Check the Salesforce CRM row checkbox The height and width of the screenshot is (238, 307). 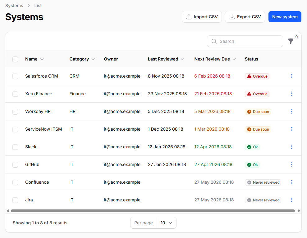[15, 76]
